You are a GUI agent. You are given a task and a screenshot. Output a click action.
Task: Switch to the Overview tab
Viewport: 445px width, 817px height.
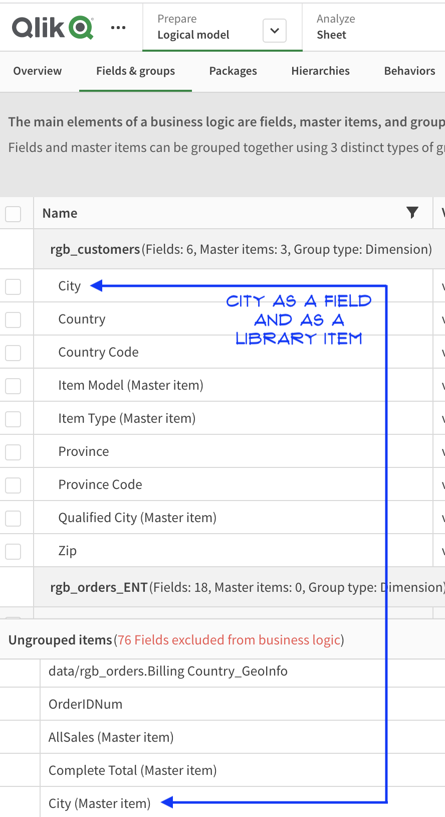coord(38,71)
